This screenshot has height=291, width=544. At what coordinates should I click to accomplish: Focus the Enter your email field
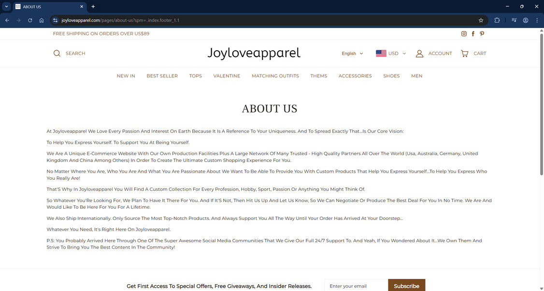click(x=357, y=285)
